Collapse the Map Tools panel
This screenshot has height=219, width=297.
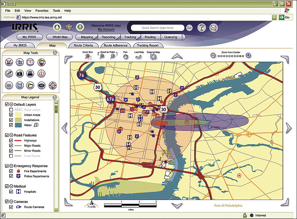tap(55, 53)
